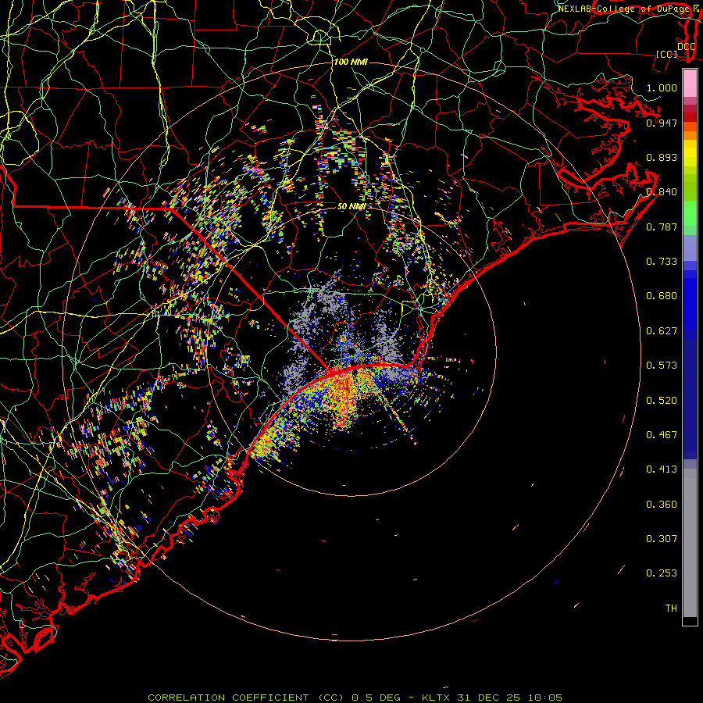Click the 0.947 color scale value
The image size is (703, 703).
click(x=662, y=123)
